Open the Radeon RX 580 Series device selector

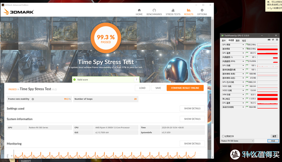(237, 141)
